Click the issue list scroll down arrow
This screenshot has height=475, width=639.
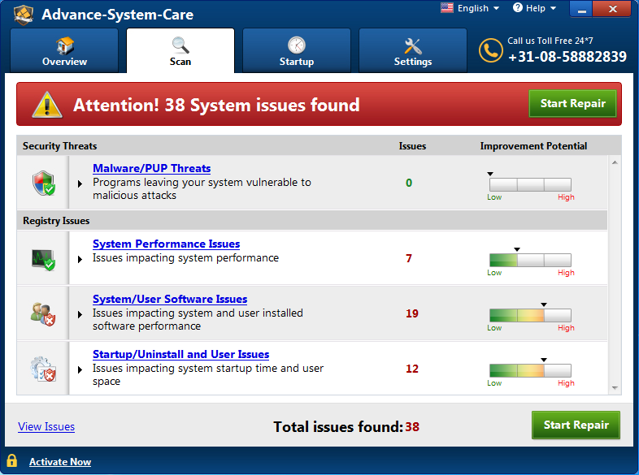[x=615, y=388]
